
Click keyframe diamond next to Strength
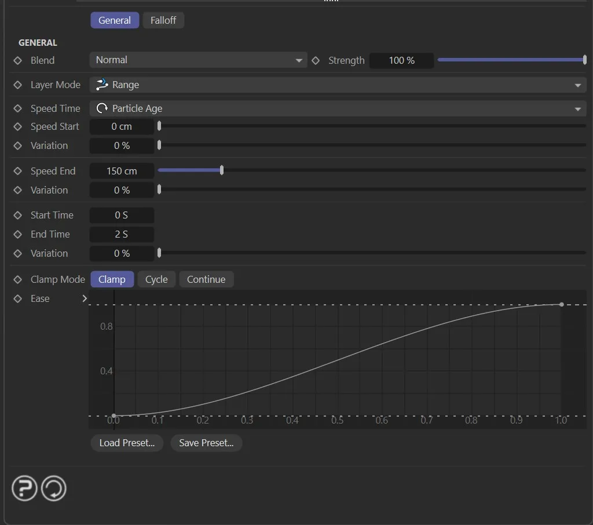[x=316, y=60]
